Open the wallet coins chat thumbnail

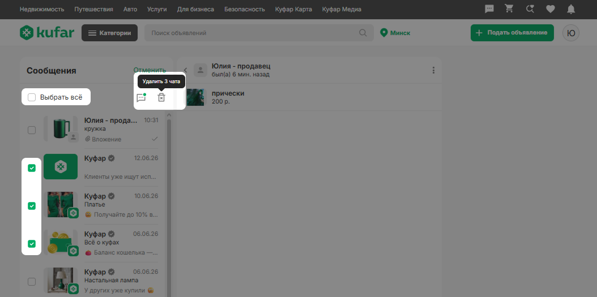(x=61, y=242)
